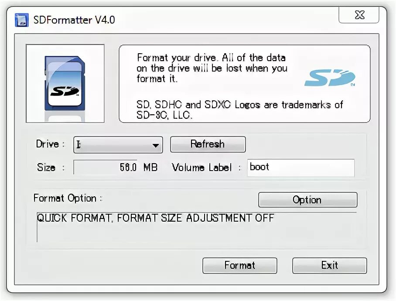Click the Volume Label input field
Image resolution: width=396 pixels, height=301 pixels.
[x=301, y=168]
